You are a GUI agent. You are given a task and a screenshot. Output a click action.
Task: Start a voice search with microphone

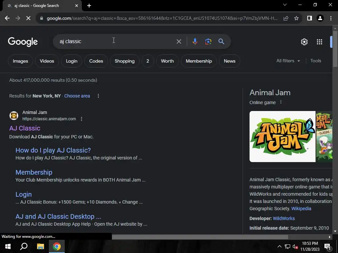point(195,41)
